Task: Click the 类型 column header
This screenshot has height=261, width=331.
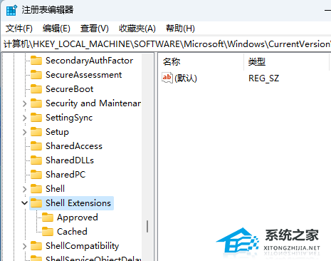Action: [x=286, y=62]
